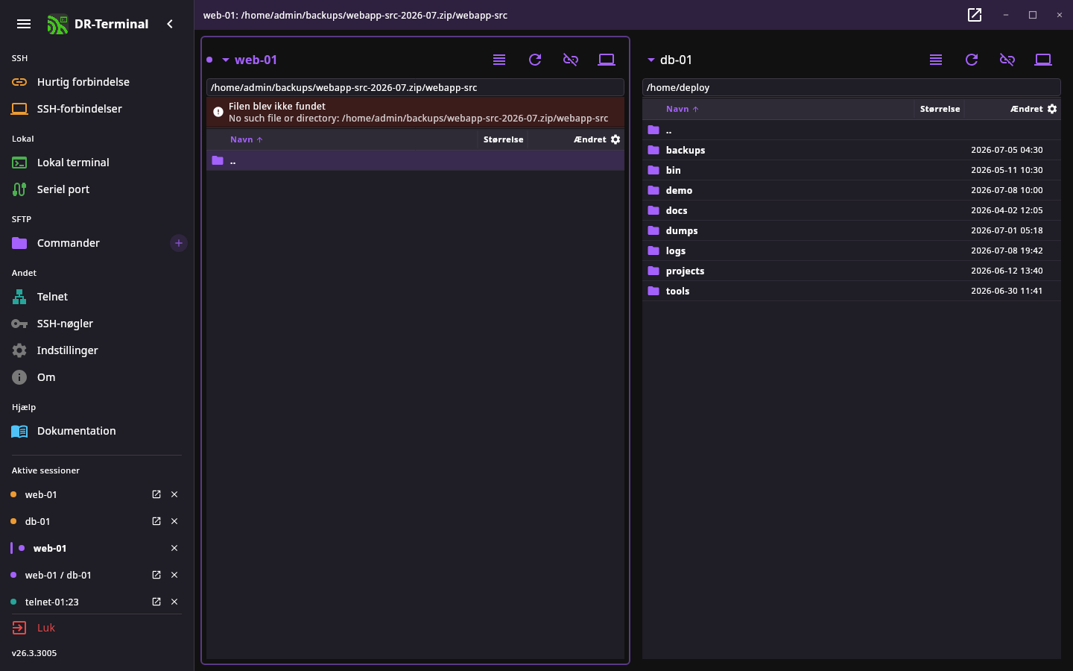Pop out telnet-01:23 session
This screenshot has width=1073, height=671.
coord(156,602)
